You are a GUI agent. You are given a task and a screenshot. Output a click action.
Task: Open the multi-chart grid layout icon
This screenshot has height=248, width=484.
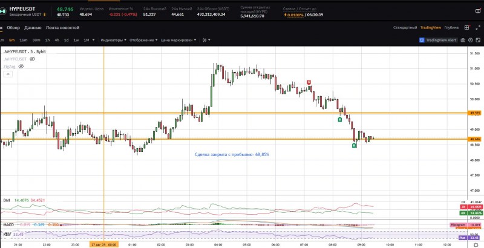click(466, 27)
